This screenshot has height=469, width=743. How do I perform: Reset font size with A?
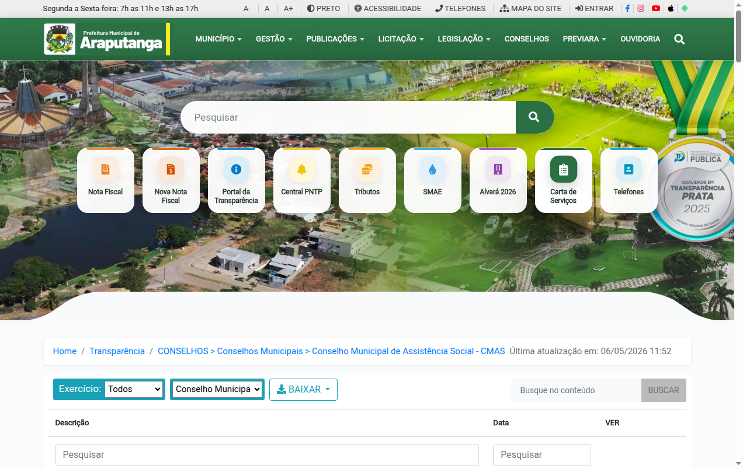[x=267, y=9]
